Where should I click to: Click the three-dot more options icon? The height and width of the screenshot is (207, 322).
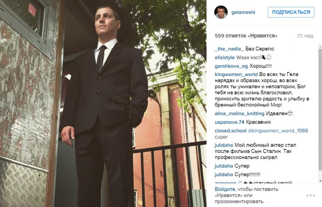(311, 195)
